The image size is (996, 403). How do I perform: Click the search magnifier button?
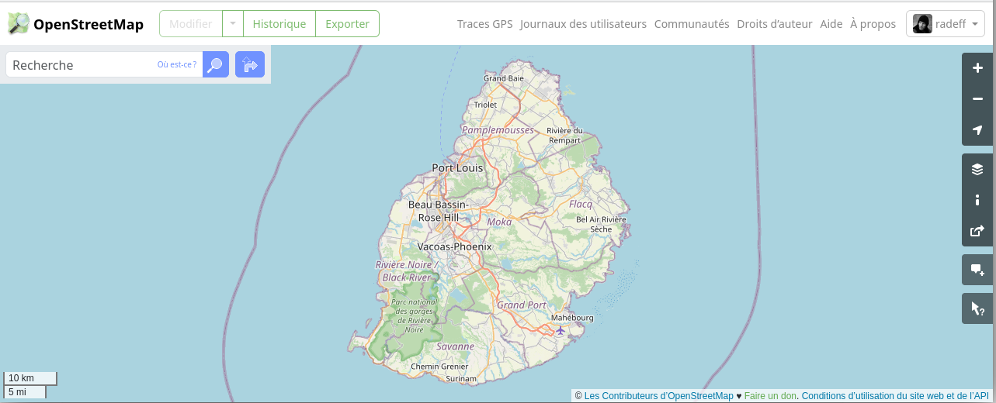click(x=216, y=64)
